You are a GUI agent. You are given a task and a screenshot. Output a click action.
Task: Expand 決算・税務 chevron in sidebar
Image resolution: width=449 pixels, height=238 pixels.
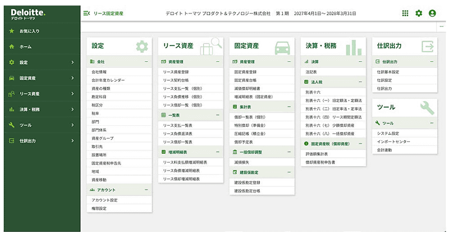[72, 109]
